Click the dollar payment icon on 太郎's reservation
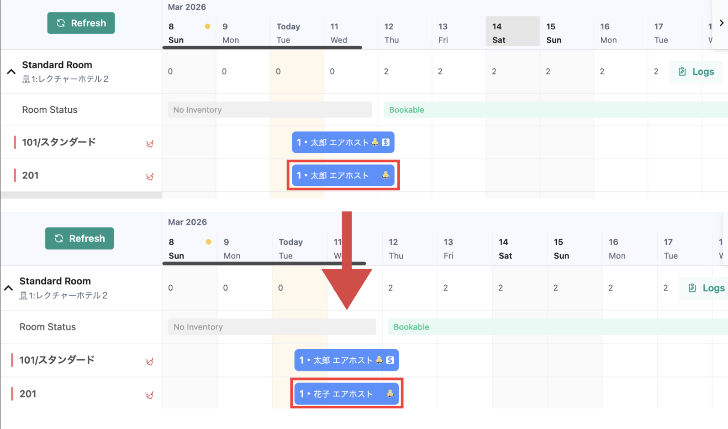The width and height of the screenshot is (728, 429). 386,142
